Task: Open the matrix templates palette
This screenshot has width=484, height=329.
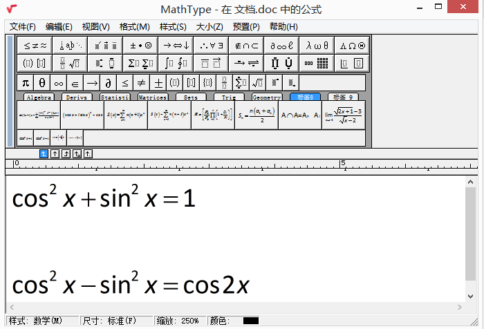Action: point(317,64)
